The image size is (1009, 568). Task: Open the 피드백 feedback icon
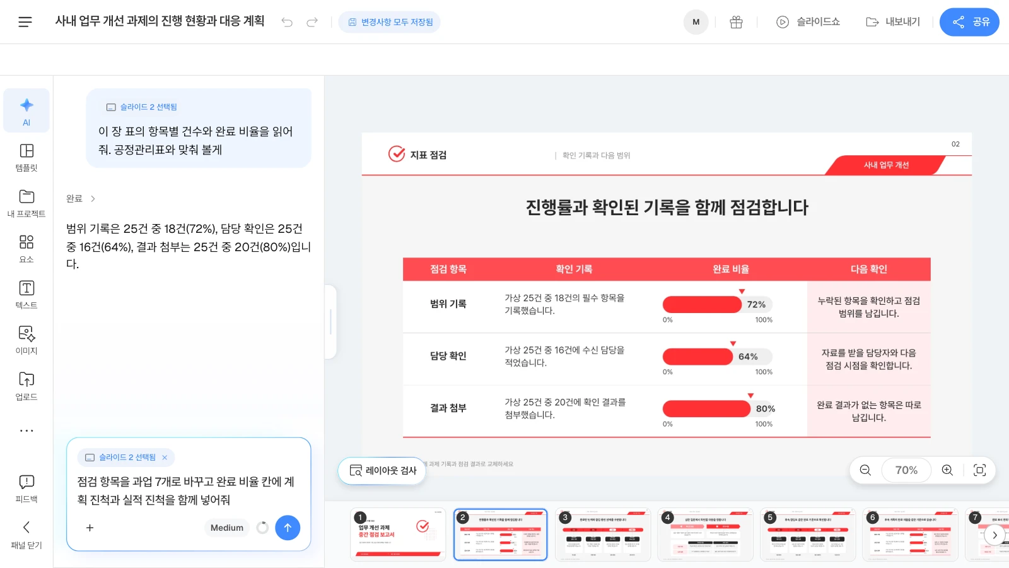coord(26,488)
